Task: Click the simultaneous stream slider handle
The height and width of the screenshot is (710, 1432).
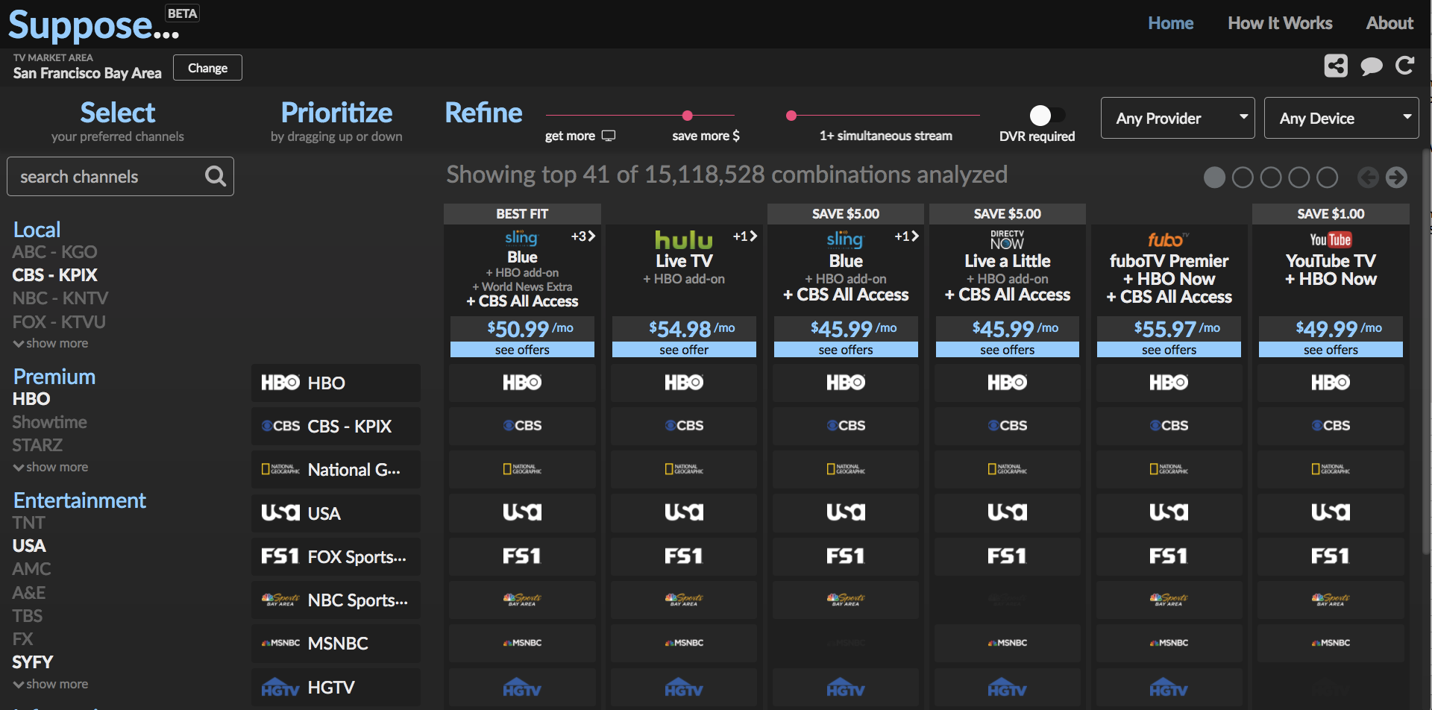Action: coord(791,116)
